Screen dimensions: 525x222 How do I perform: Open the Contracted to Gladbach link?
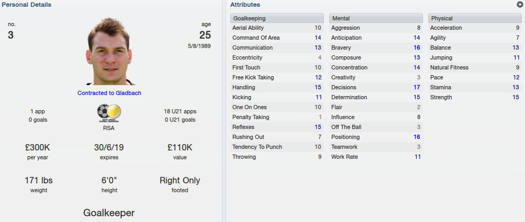point(109,93)
